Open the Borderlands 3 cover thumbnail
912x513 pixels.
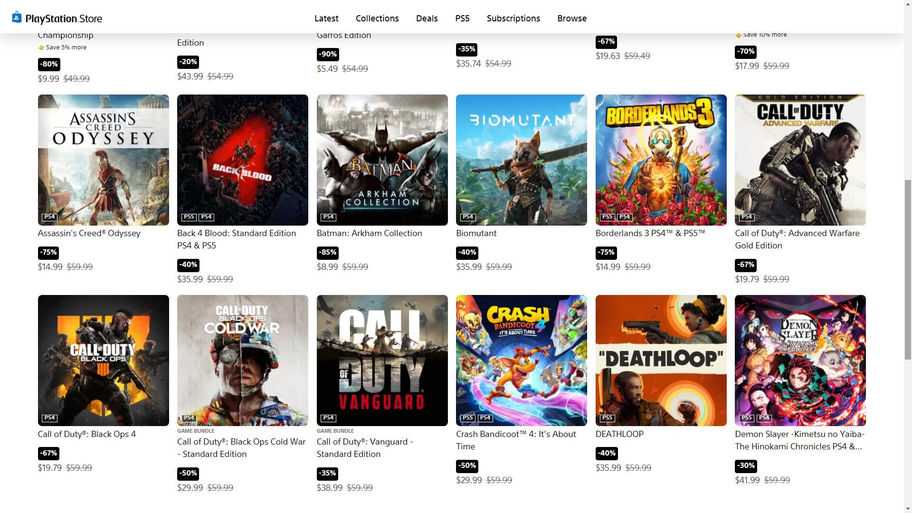tap(661, 160)
